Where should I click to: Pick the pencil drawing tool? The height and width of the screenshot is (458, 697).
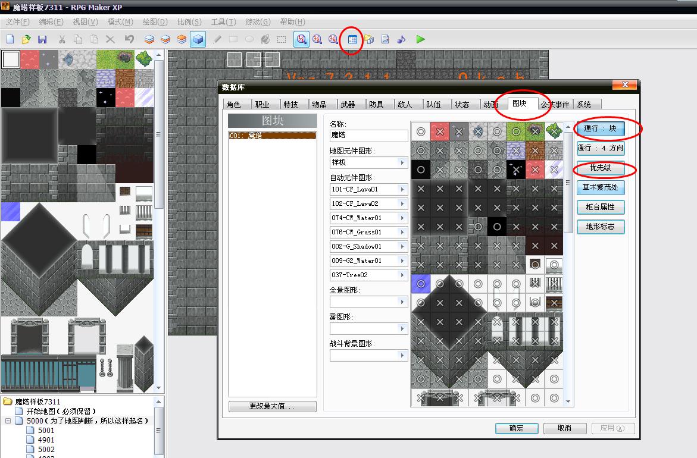click(x=217, y=39)
